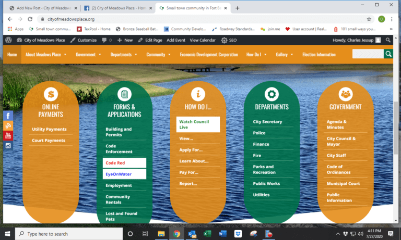Reload the page with the refresh button
This screenshot has width=401, height=240.
pyautogui.click(x=30, y=19)
